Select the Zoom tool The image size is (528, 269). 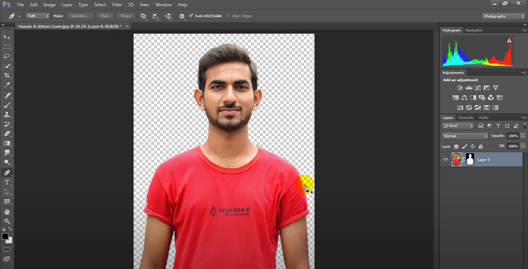(x=7, y=221)
